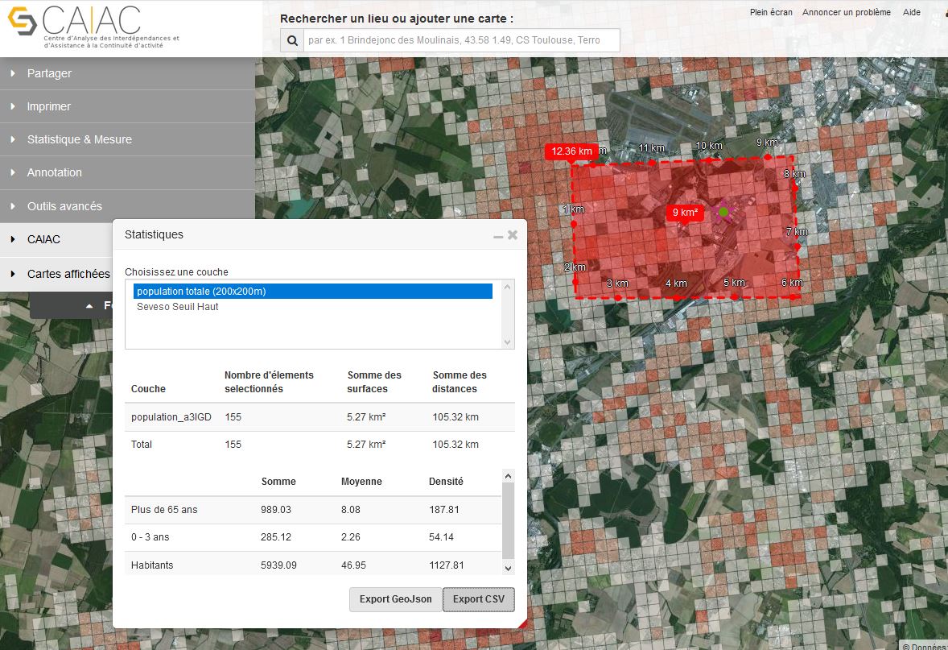This screenshot has width=948, height=650.
Task: Expand Statistique & Mesure section
Action: point(128,140)
